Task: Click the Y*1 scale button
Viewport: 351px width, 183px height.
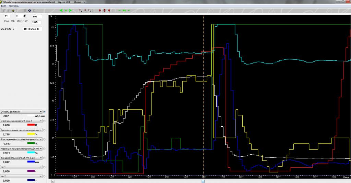Action: 7,16
